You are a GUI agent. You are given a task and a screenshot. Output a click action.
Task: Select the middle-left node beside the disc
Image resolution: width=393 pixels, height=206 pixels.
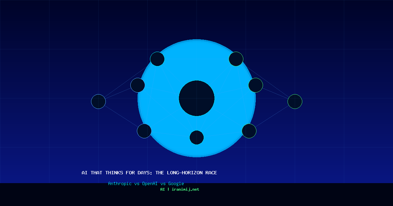[x=138, y=85]
